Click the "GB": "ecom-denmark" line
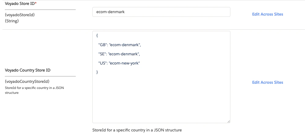 pos(119,45)
